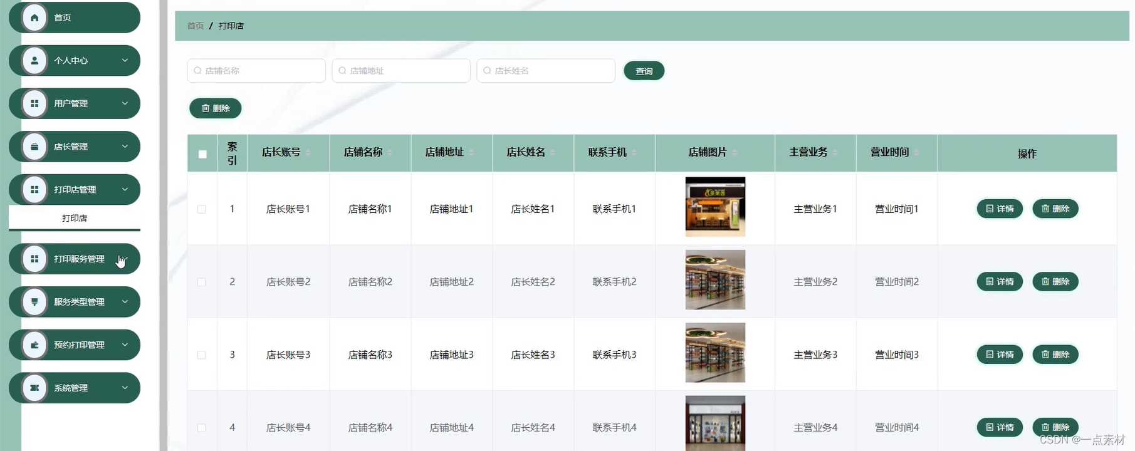Screen dimensions: 1135x451
Task: Check the row 2 checkbox for 店长账号2
Action: 202,282
